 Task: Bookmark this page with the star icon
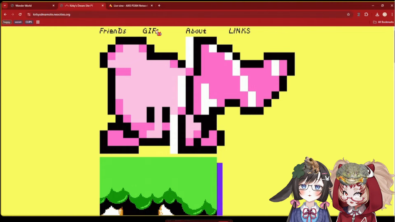(348, 15)
